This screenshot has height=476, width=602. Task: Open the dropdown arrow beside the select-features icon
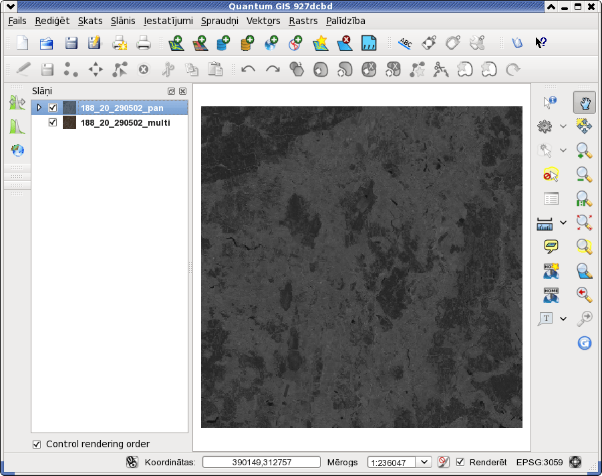pyautogui.click(x=563, y=150)
